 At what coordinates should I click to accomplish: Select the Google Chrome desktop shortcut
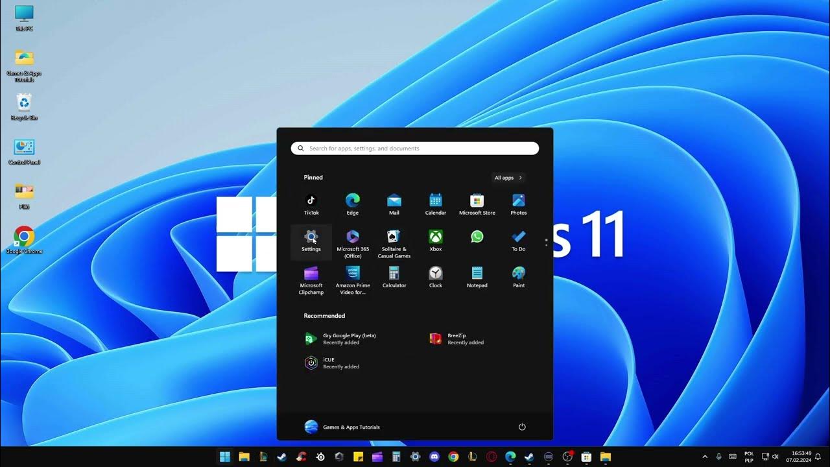pos(24,240)
